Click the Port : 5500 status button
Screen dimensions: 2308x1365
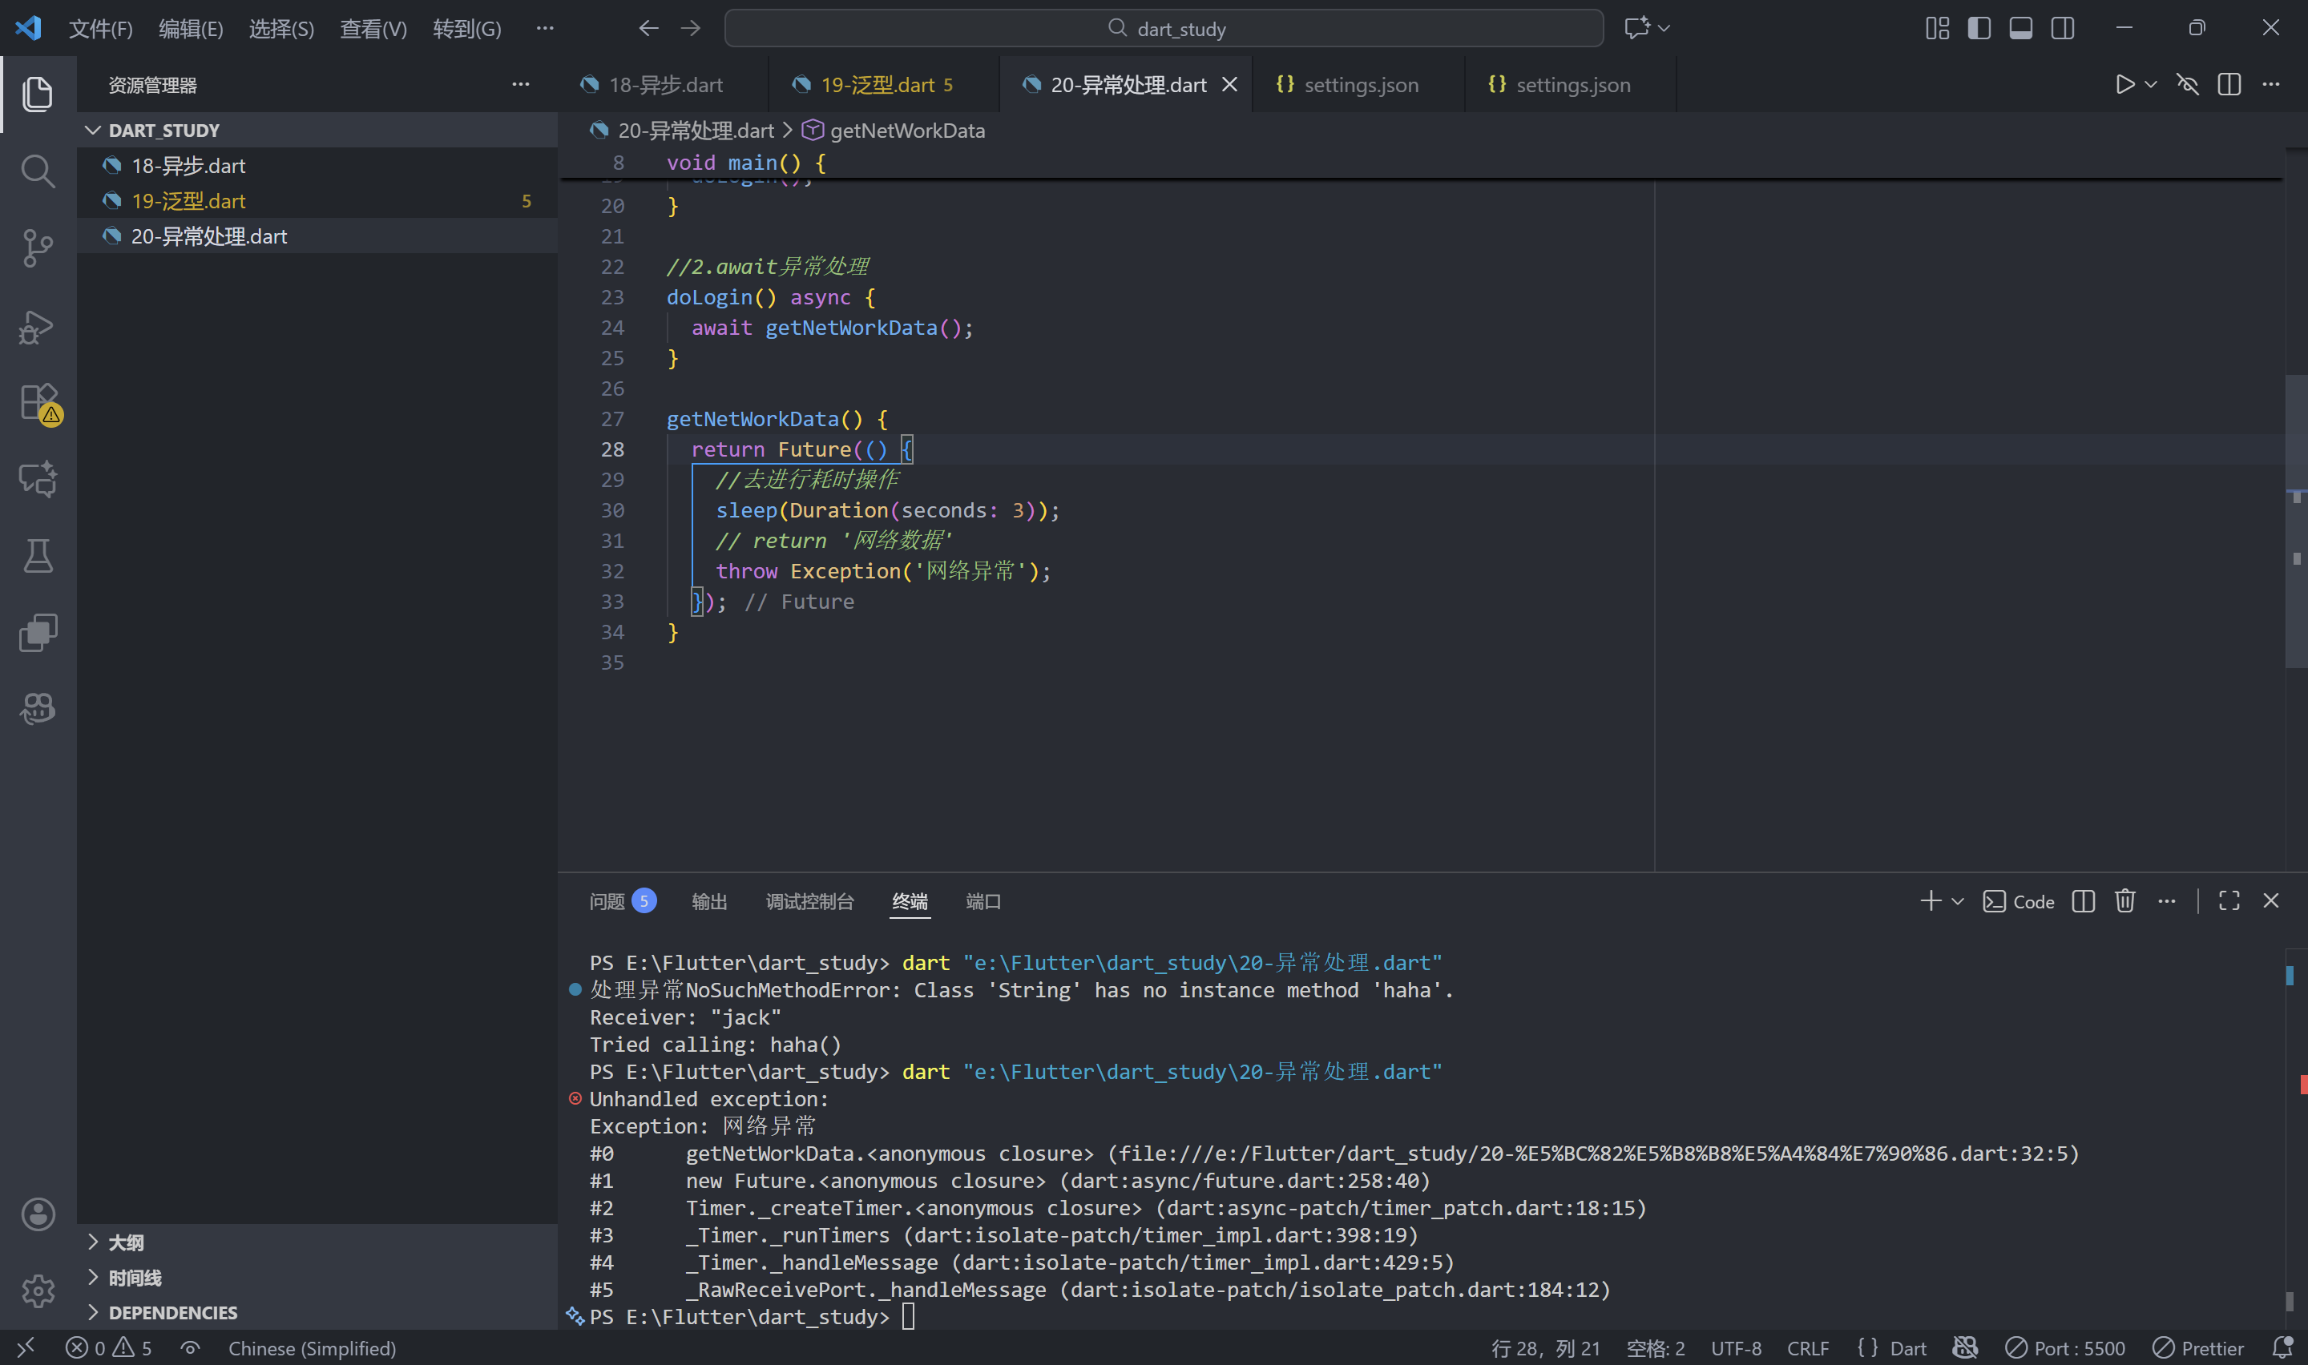[2065, 1348]
